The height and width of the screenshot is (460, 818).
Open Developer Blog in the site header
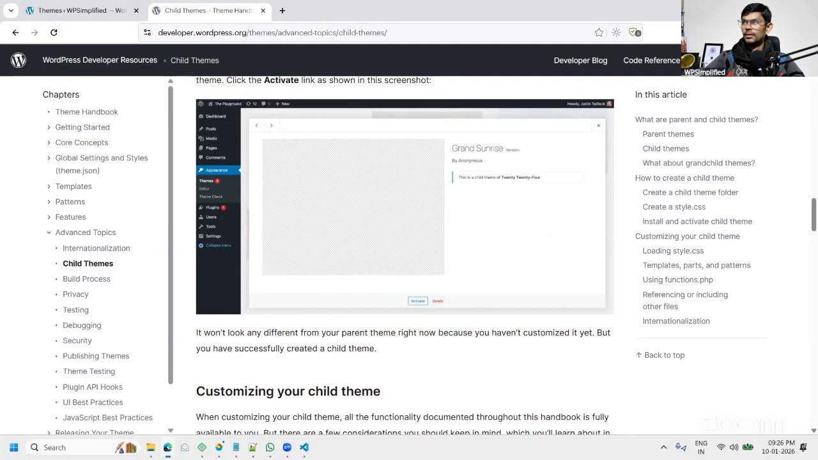click(x=580, y=60)
